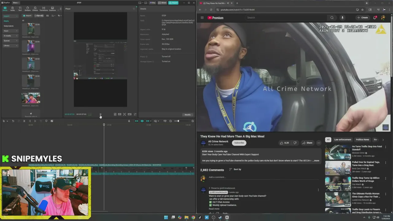Click the Add a comment field
The width and height of the screenshot is (393, 221).
[x=264, y=177]
